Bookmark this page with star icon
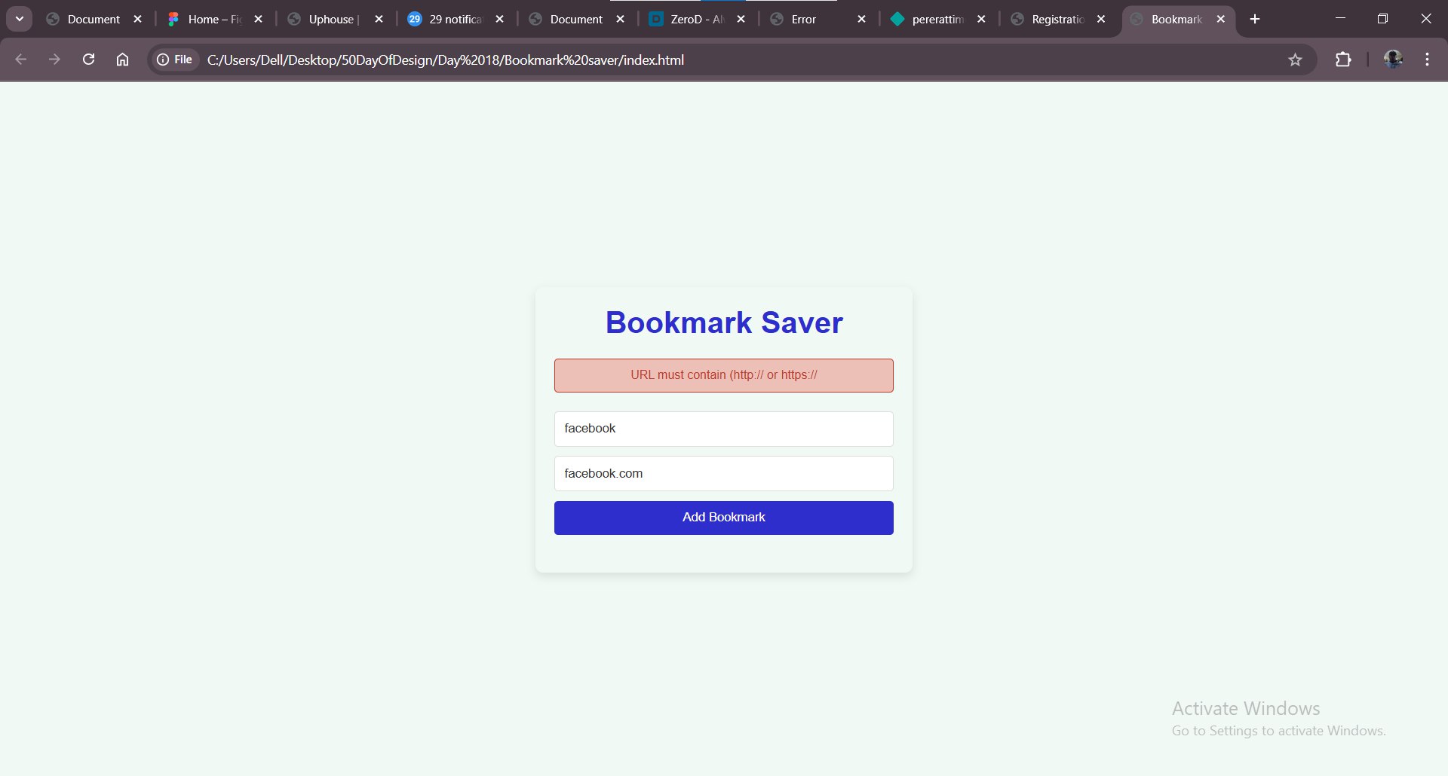 pyautogui.click(x=1295, y=60)
